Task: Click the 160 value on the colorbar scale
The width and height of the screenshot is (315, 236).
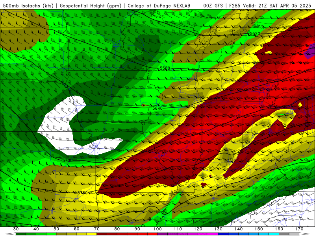Action: pyautogui.click(x=279, y=229)
